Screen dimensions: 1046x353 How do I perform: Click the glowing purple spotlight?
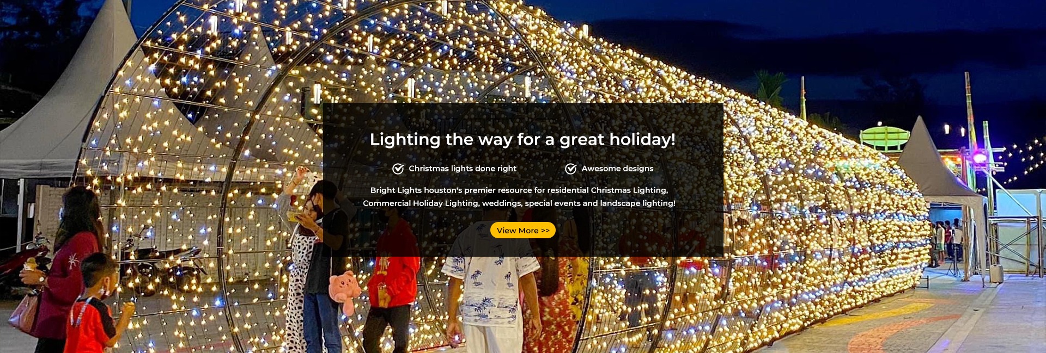point(980,158)
